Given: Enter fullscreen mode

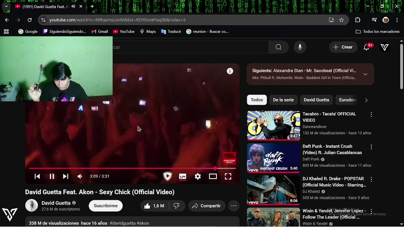Looking at the screenshot, I should click(x=228, y=177).
